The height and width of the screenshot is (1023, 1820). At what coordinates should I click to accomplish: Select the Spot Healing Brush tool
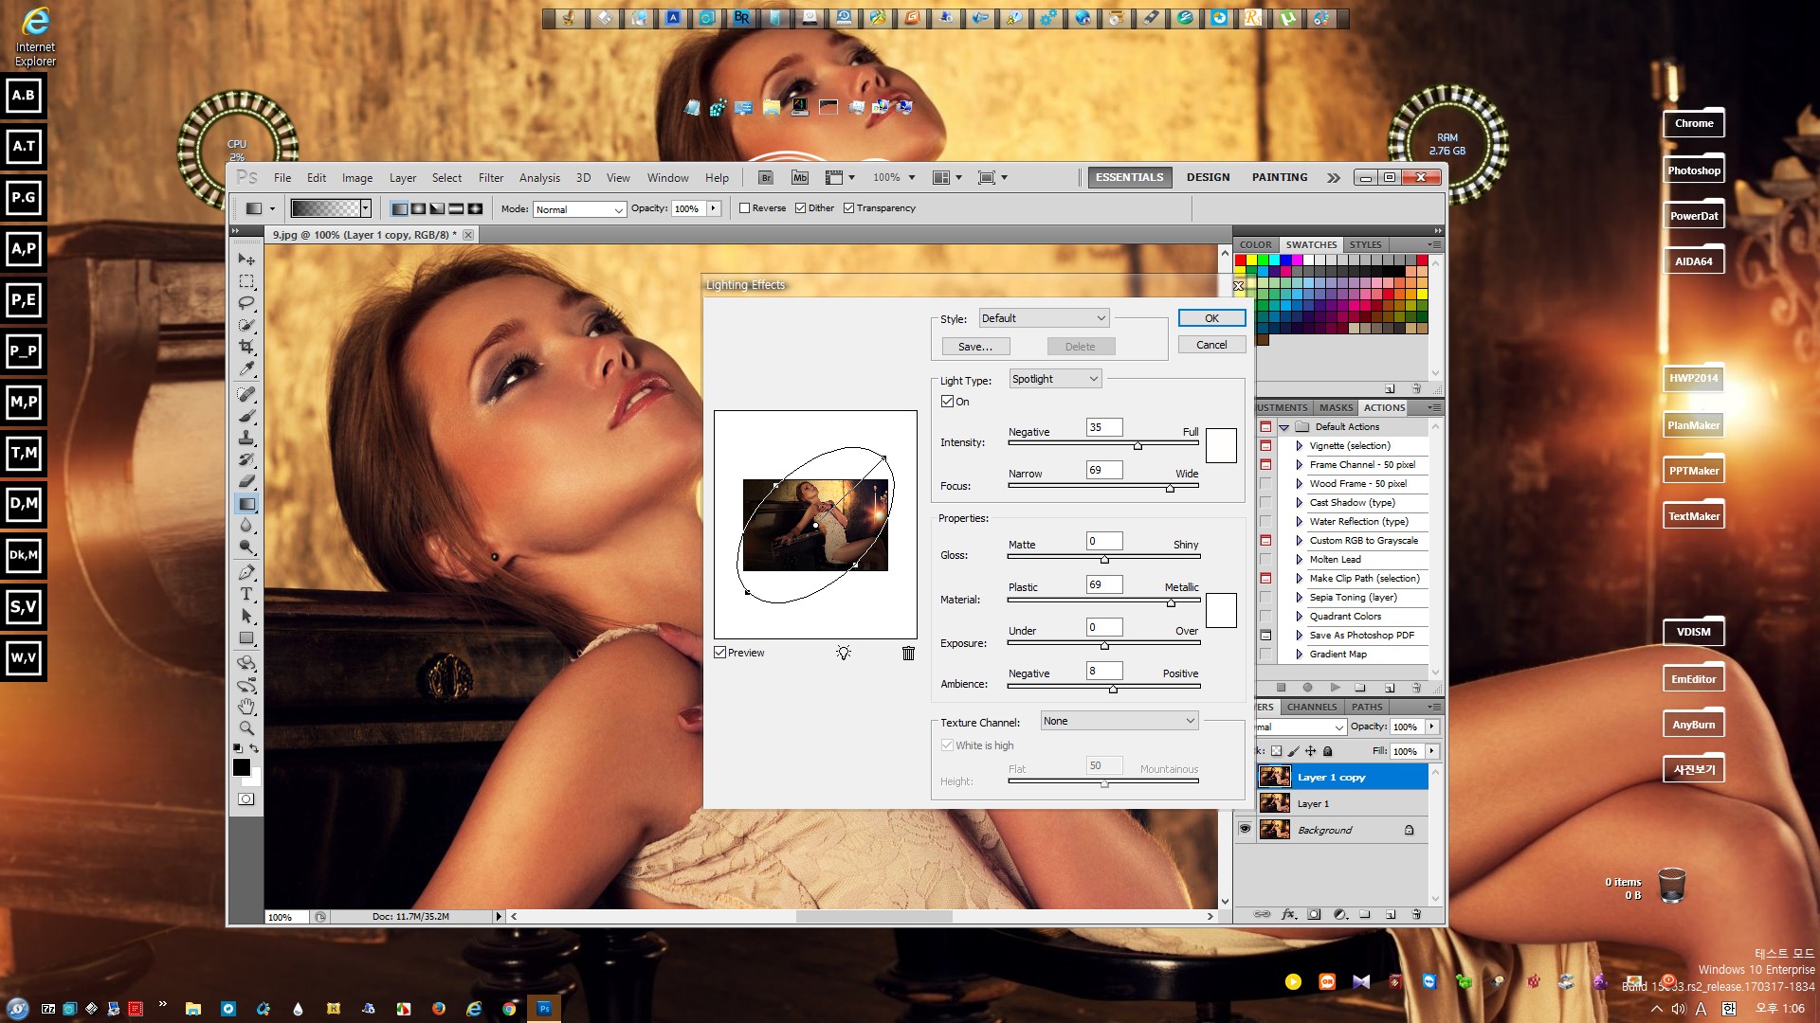point(246,394)
